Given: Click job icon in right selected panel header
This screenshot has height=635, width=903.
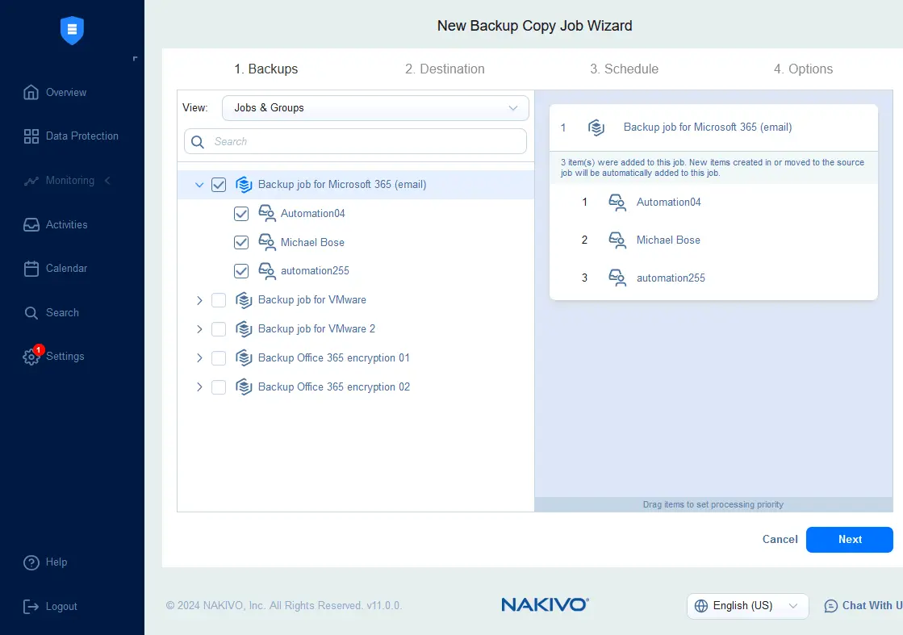Looking at the screenshot, I should (596, 127).
